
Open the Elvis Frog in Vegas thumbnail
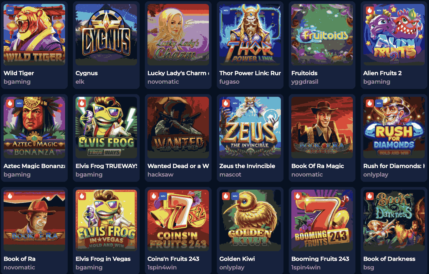tap(106, 220)
